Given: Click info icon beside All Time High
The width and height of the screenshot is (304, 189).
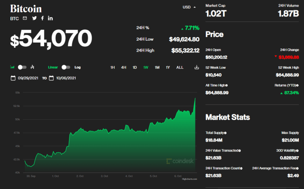Looking at the screenshot, I should tap(226, 85).
